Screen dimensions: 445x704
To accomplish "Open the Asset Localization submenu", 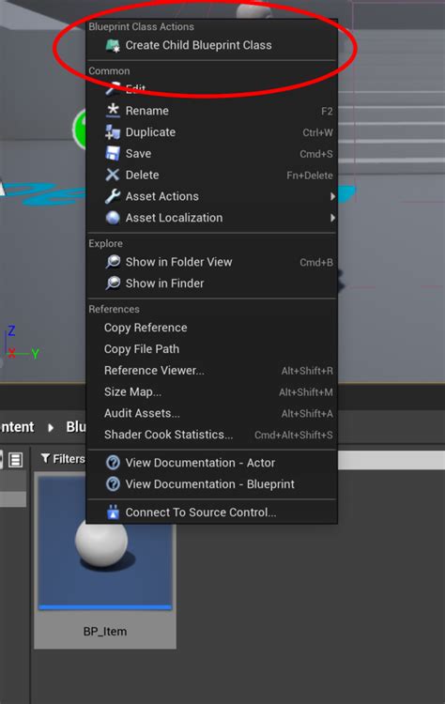I will coord(212,218).
